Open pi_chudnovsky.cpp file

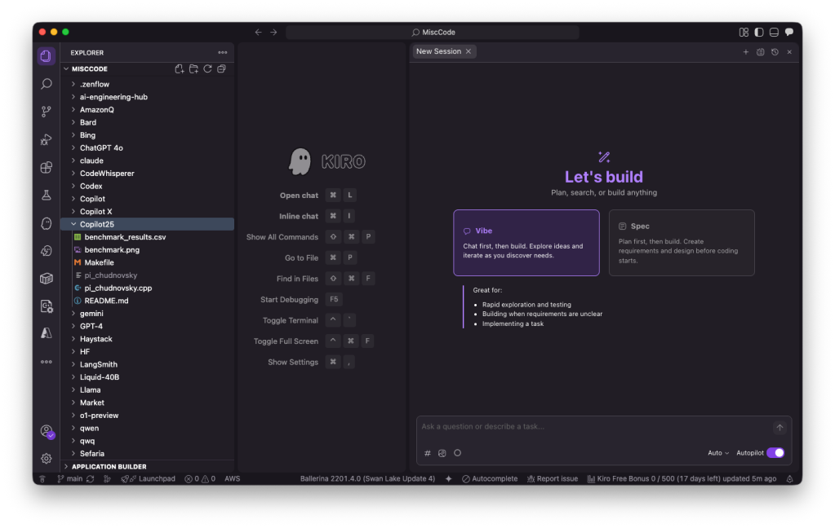(x=148, y=288)
